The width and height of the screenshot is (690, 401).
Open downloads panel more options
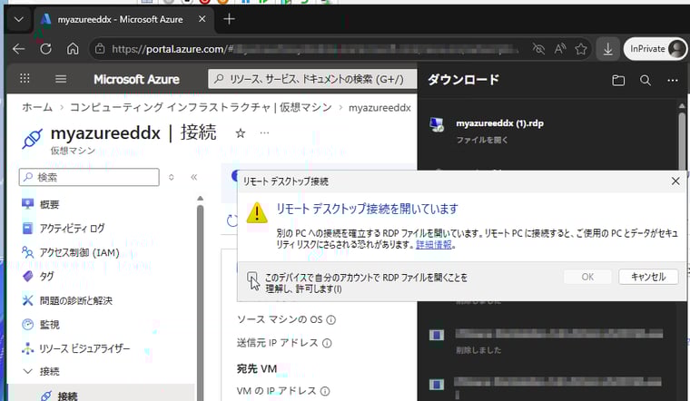click(x=673, y=80)
